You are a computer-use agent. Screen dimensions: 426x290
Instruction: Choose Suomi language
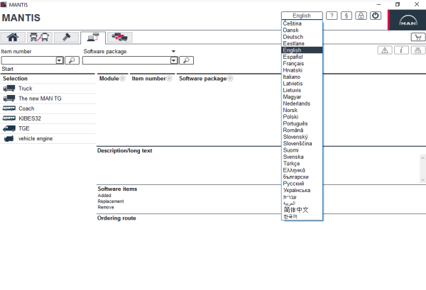pos(302,150)
